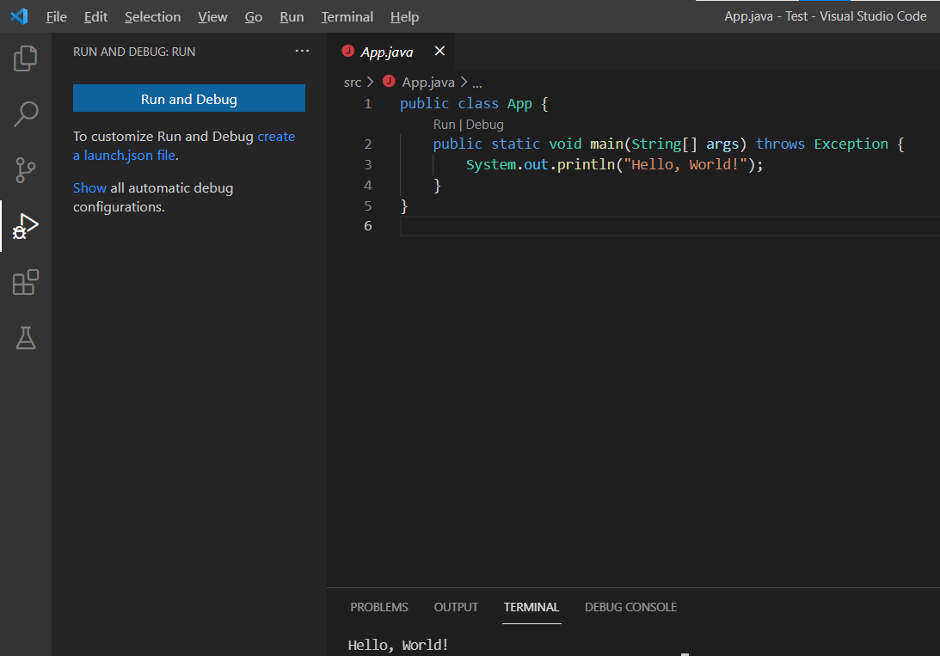Open the create a launch.json file link
The height and width of the screenshot is (656, 940).
[276, 136]
